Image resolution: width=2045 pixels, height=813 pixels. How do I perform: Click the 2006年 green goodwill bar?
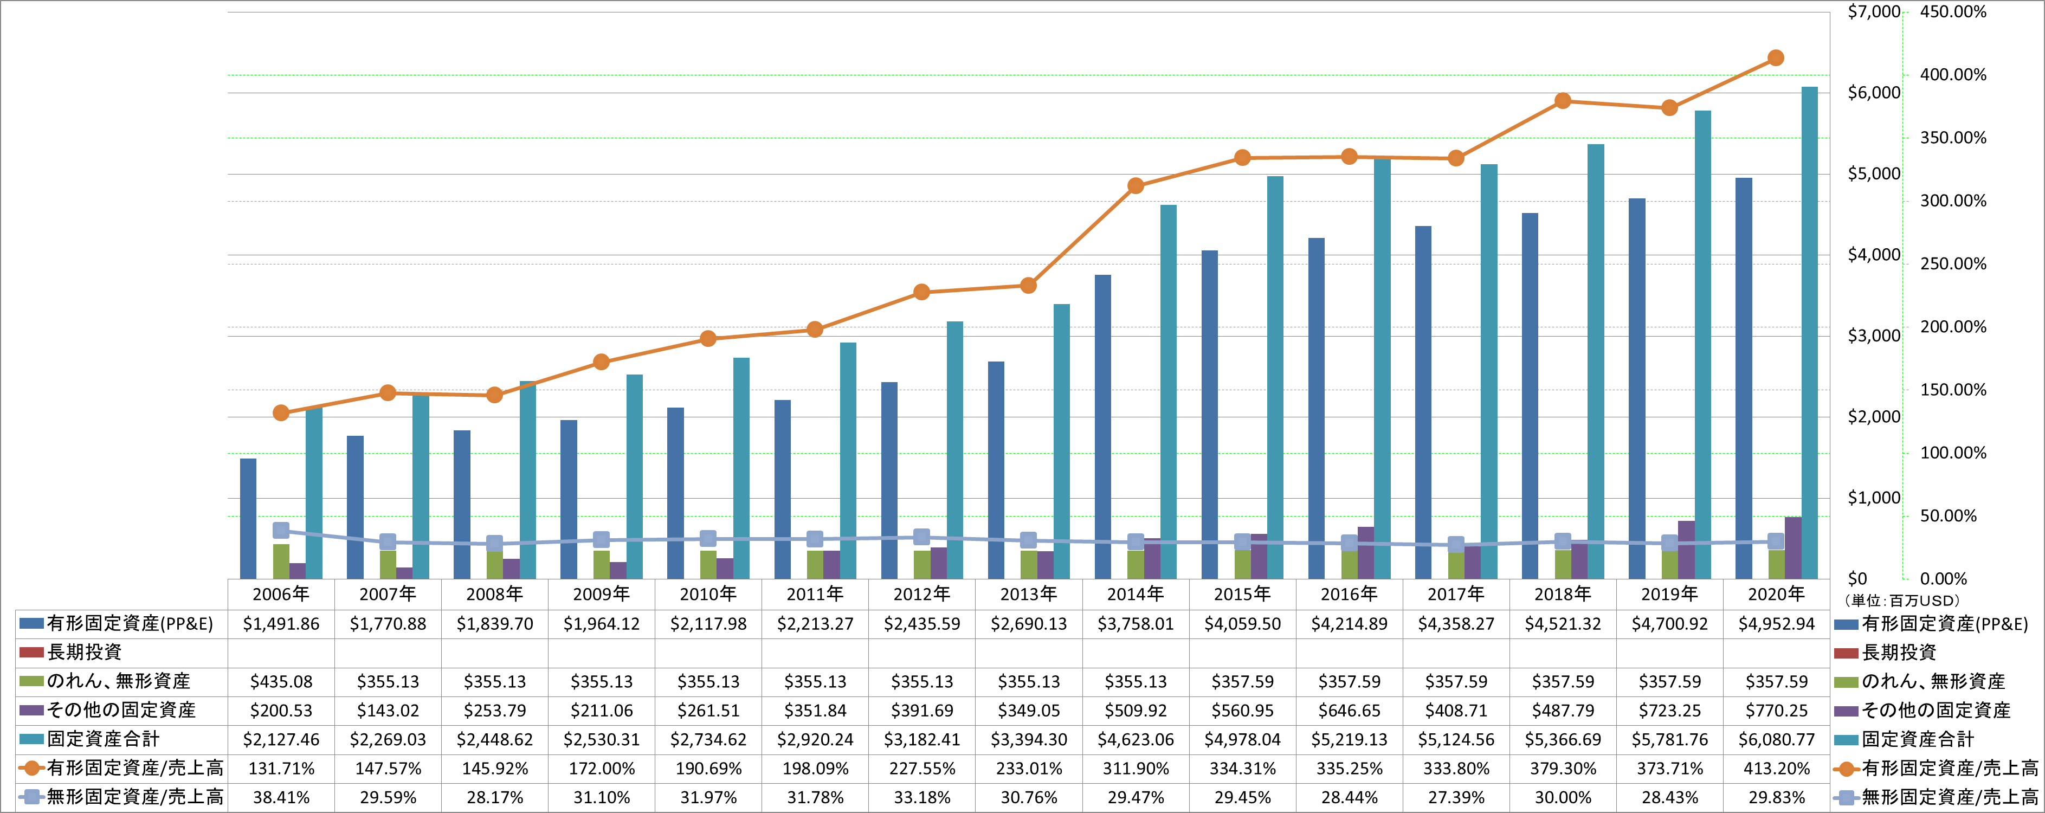(281, 562)
